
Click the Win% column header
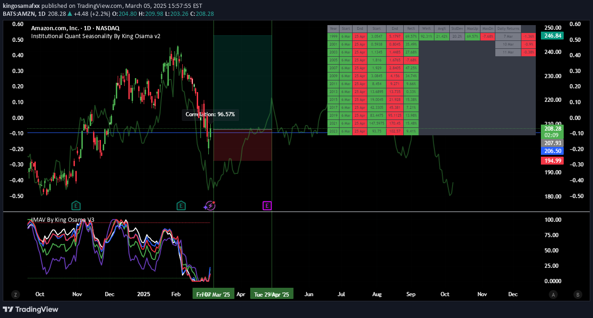coord(426,28)
